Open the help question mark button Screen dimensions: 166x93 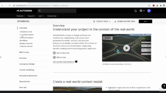tap(164, 86)
